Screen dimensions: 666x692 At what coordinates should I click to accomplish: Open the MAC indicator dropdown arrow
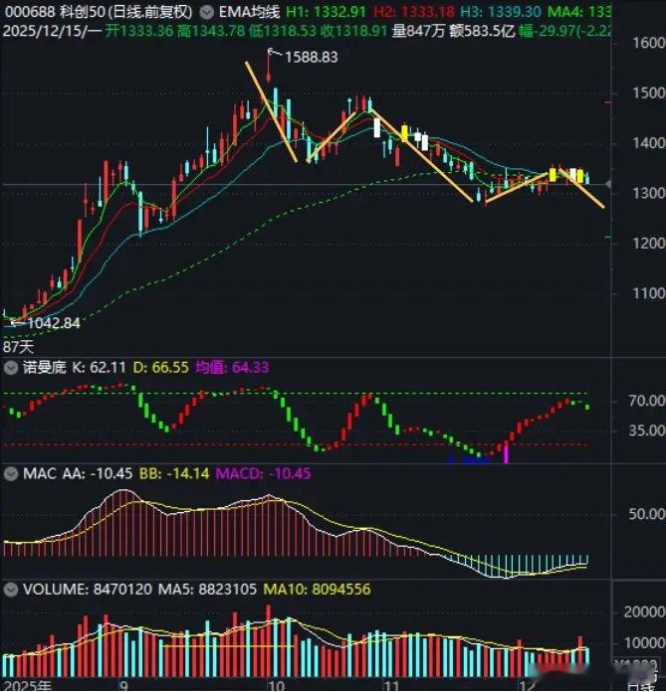click(11, 474)
